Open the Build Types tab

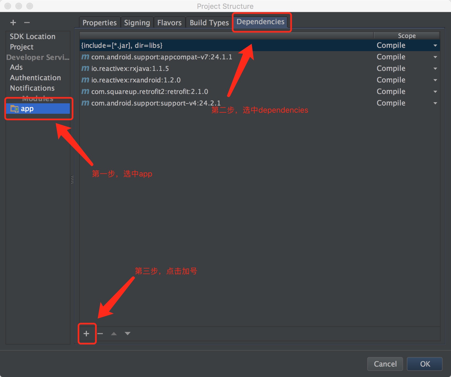(209, 22)
